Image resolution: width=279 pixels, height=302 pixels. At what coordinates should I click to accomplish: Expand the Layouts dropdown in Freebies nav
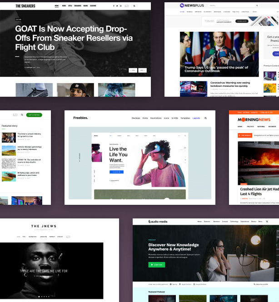pyautogui.click(x=197, y=118)
